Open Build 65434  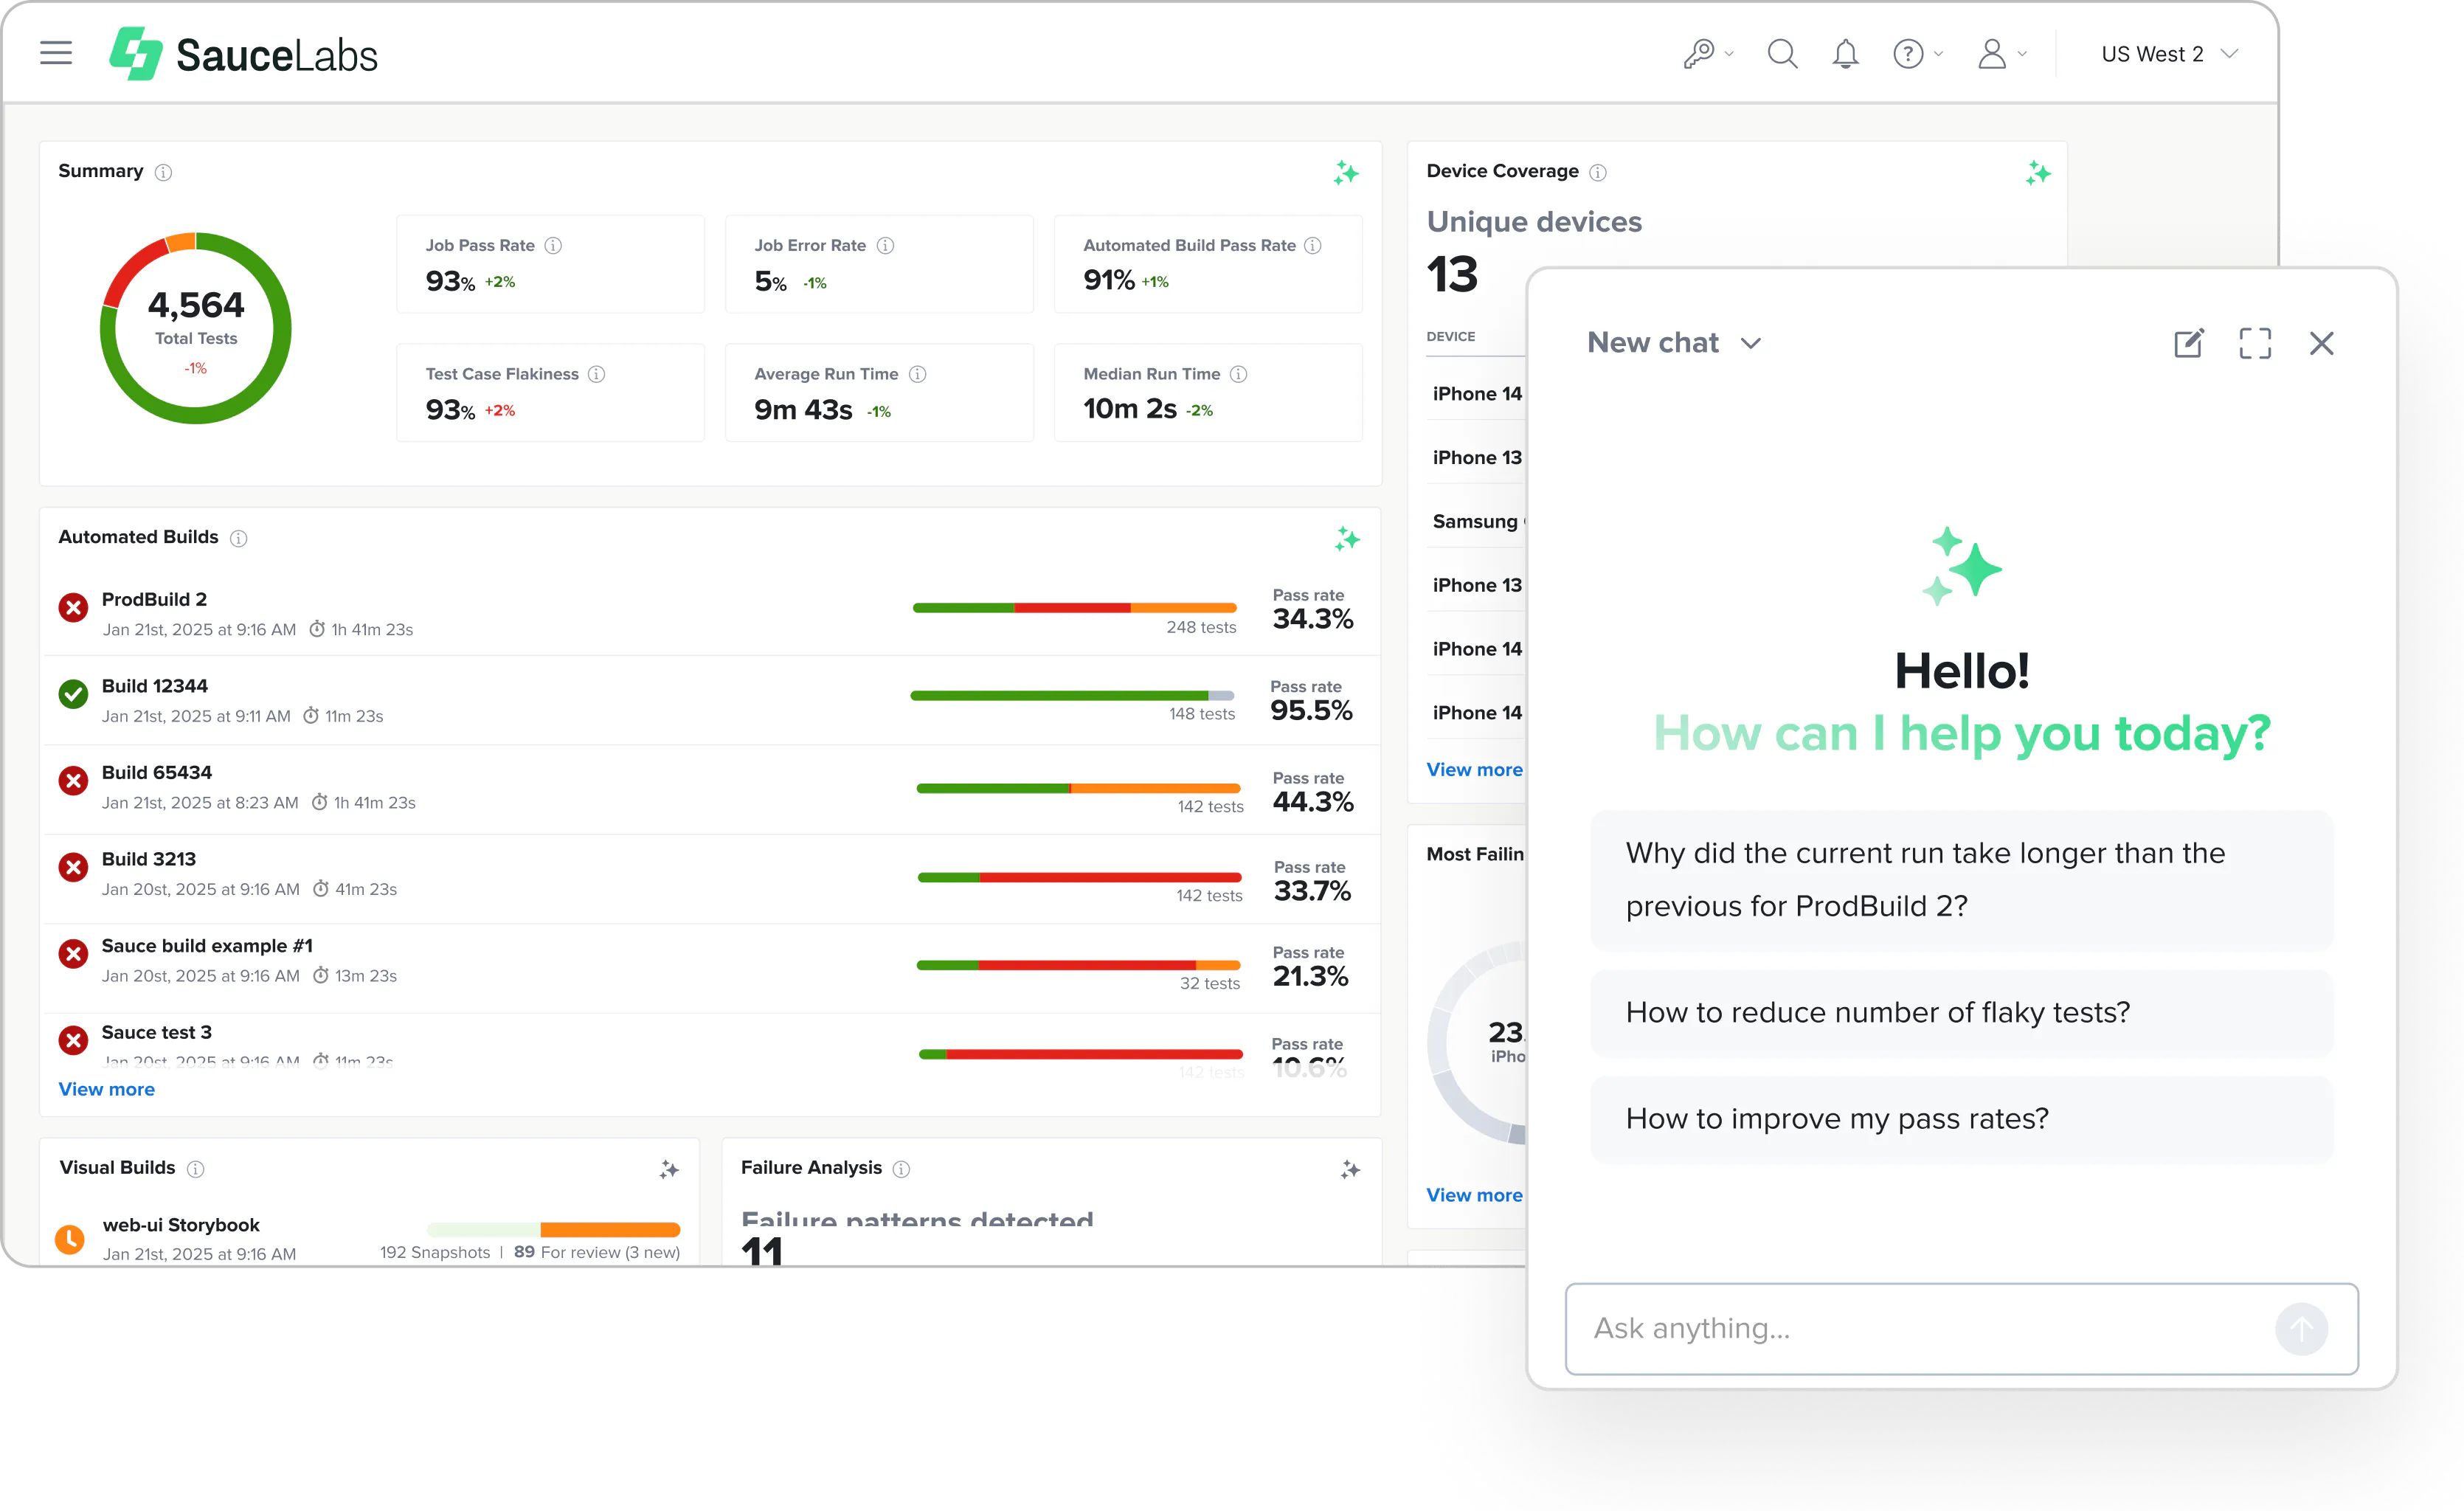[x=157, y=772]
